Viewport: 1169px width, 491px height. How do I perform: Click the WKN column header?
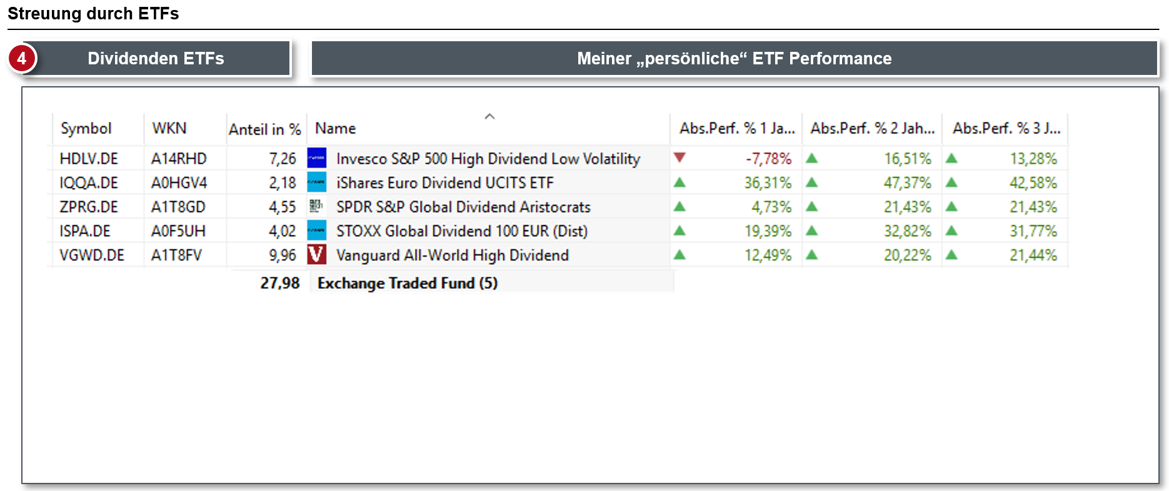pos(169,129)
